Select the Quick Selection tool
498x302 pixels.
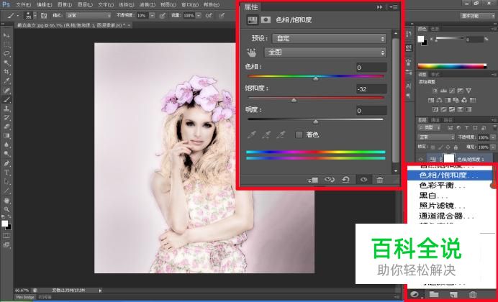point(6,63)
